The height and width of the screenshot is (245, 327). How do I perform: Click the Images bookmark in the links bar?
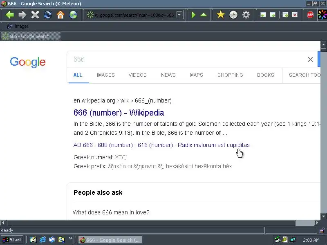(18, 26)
